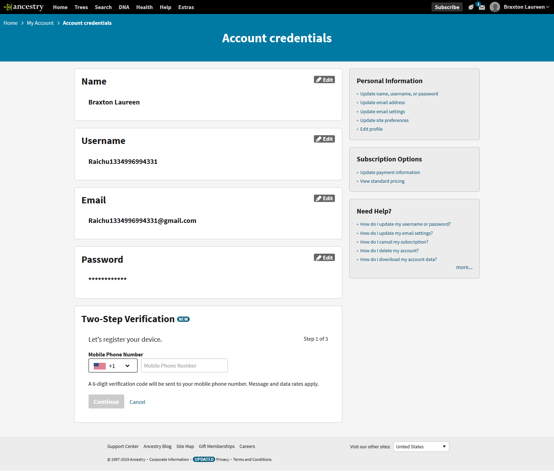Click the Continue button
Image resolution: width=554 pixels, height=471 pixels.
click(x=106, y=401)
